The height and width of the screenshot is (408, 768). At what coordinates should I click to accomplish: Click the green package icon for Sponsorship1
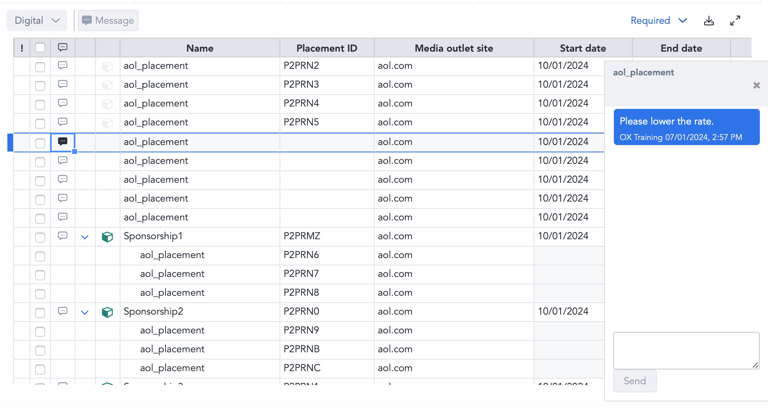pyautogui.click(x=107, y=237)
